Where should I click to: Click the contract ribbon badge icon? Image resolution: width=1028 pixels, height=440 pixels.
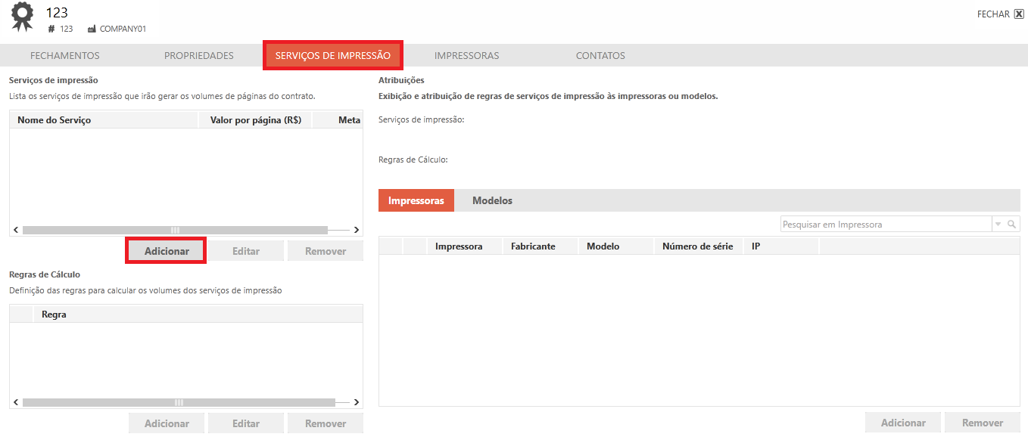click(22, 17)
